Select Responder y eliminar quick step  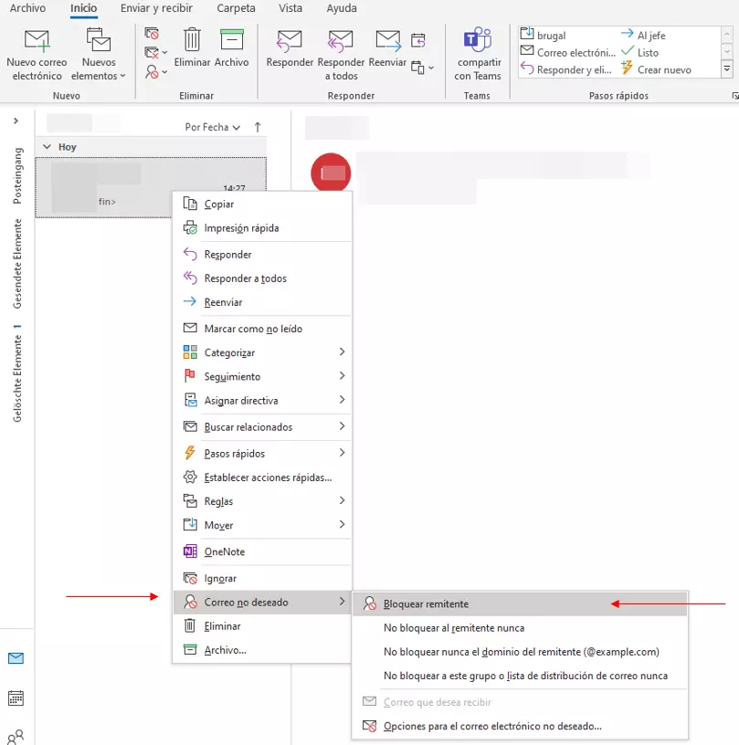click(566, 69)
